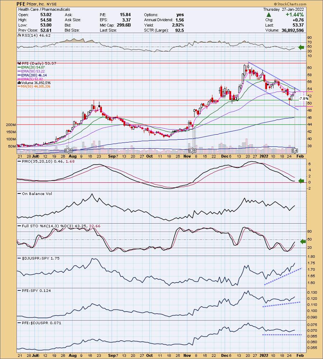
Task: Select the Last price 53.37 in header
Action: (298, 25)
